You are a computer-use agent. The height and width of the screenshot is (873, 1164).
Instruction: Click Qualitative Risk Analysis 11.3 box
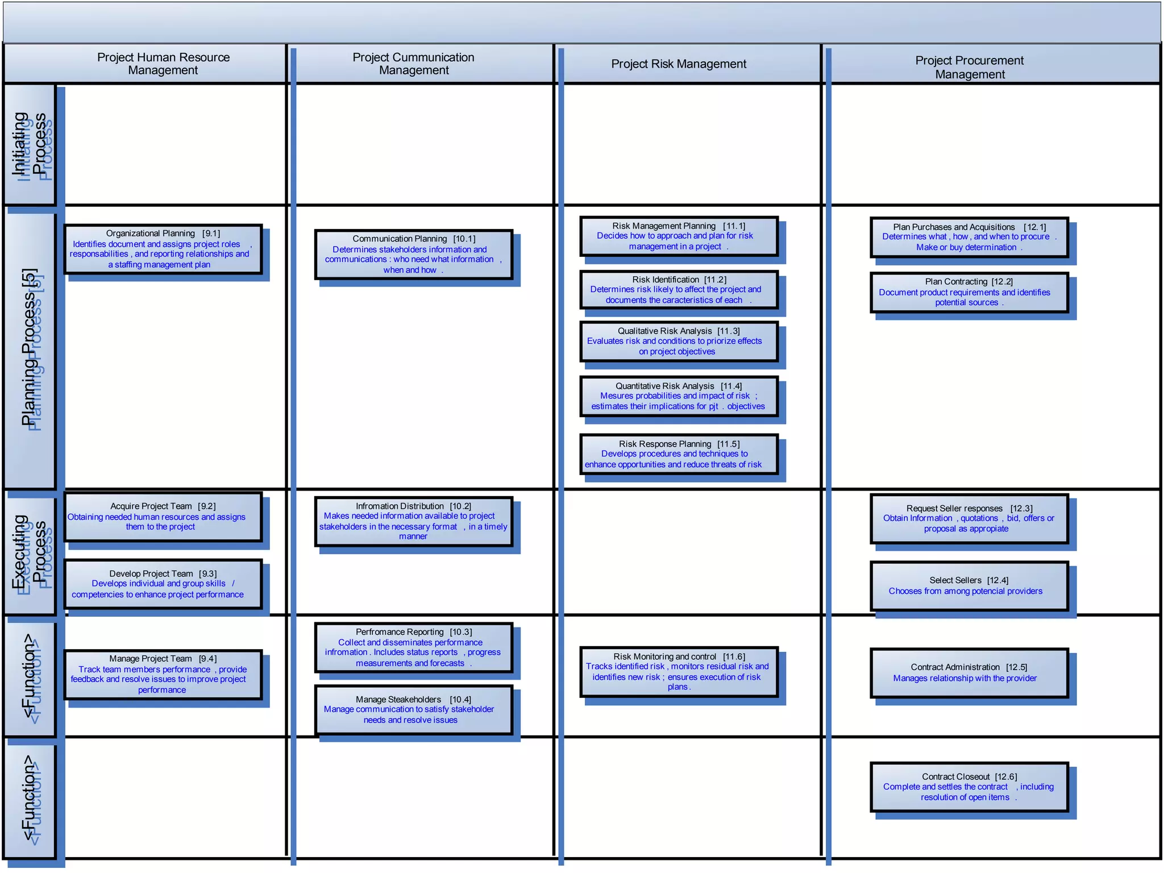pyautogui.click(x=679, y=341)
